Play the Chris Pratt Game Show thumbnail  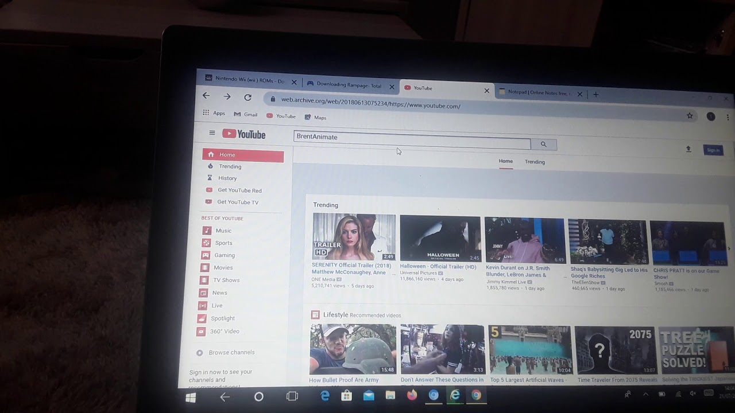coord(688,244)
